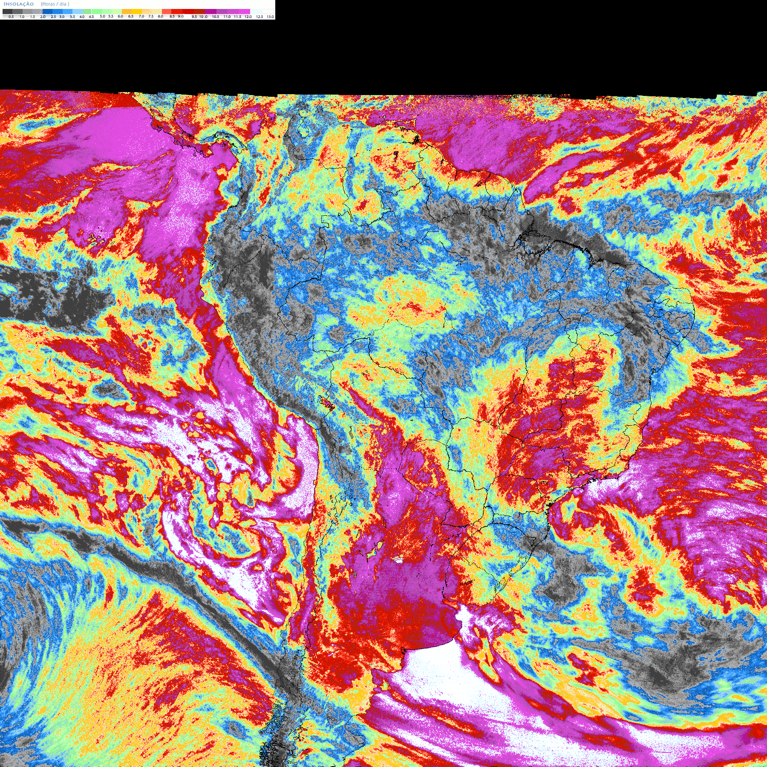Screen dimensions: 767x767
Task: Select the 8.5 legend value
Action: [172, 16]
